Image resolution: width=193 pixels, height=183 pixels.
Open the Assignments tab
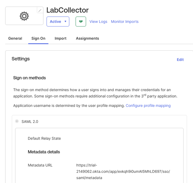click(x=87, y=38)
